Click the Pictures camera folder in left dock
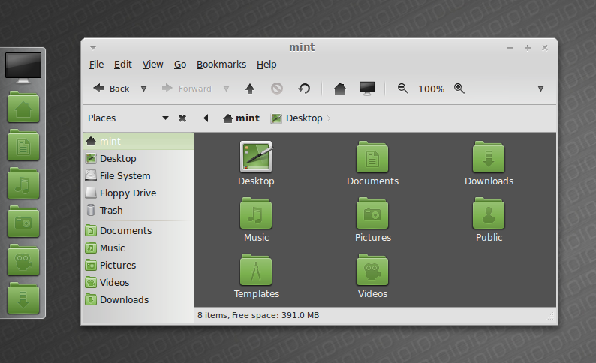Image resolution: width=596 pixels, height=363 pixels. pos(23,222)
